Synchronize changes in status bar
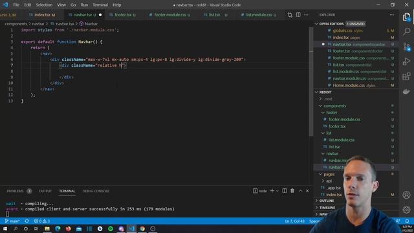 [27, 221]
